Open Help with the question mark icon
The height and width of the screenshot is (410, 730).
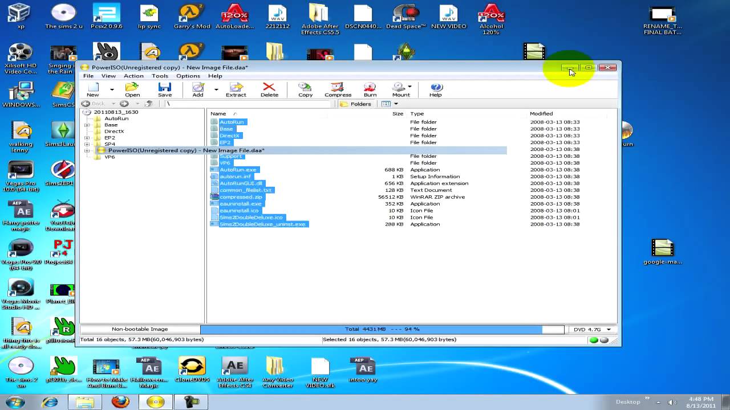click(436, 89)
